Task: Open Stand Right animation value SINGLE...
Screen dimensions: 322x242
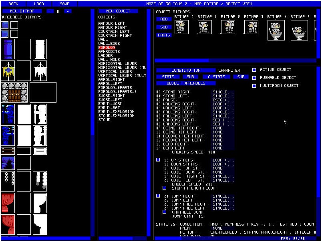Action: click(x=223, y=92)
